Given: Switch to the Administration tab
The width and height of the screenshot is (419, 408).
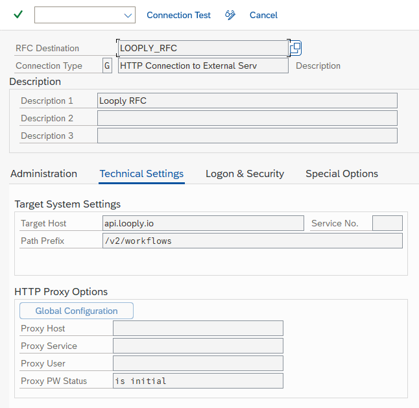Looking at the screenshot, I should 43,173.
